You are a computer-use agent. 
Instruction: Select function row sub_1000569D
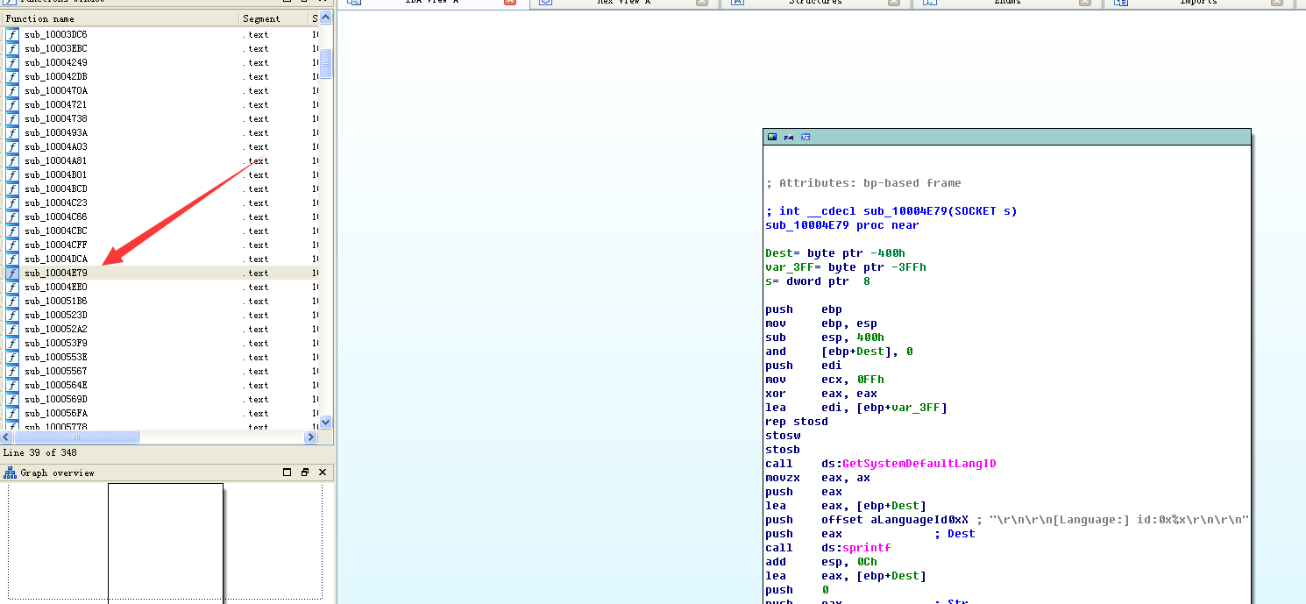(160, 399)
